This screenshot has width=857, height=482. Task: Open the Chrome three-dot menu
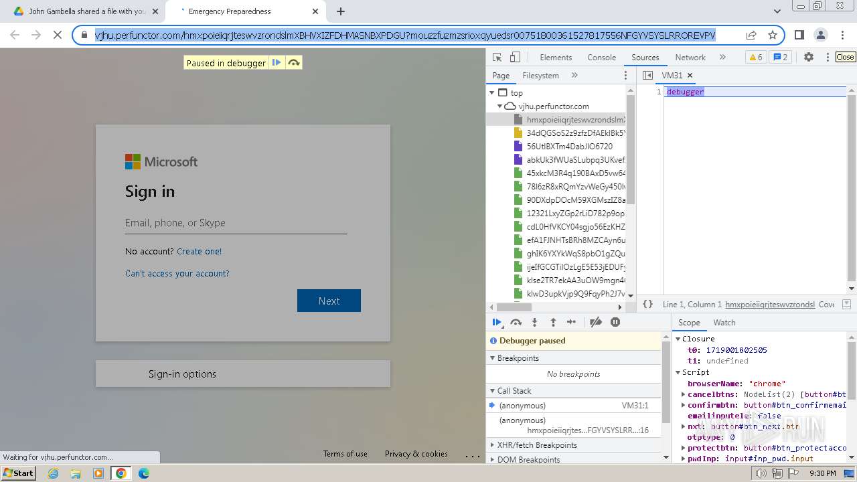point(843,35)
